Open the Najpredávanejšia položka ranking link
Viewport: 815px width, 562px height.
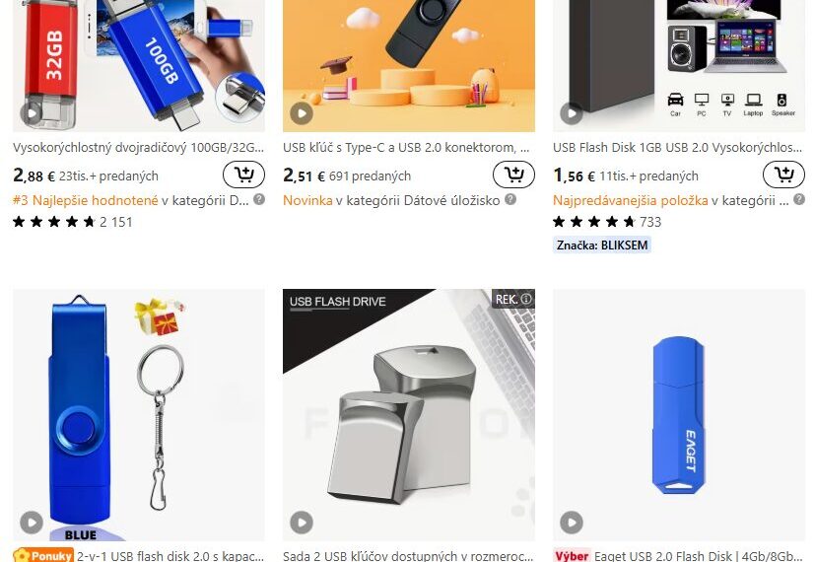[630, 200]
